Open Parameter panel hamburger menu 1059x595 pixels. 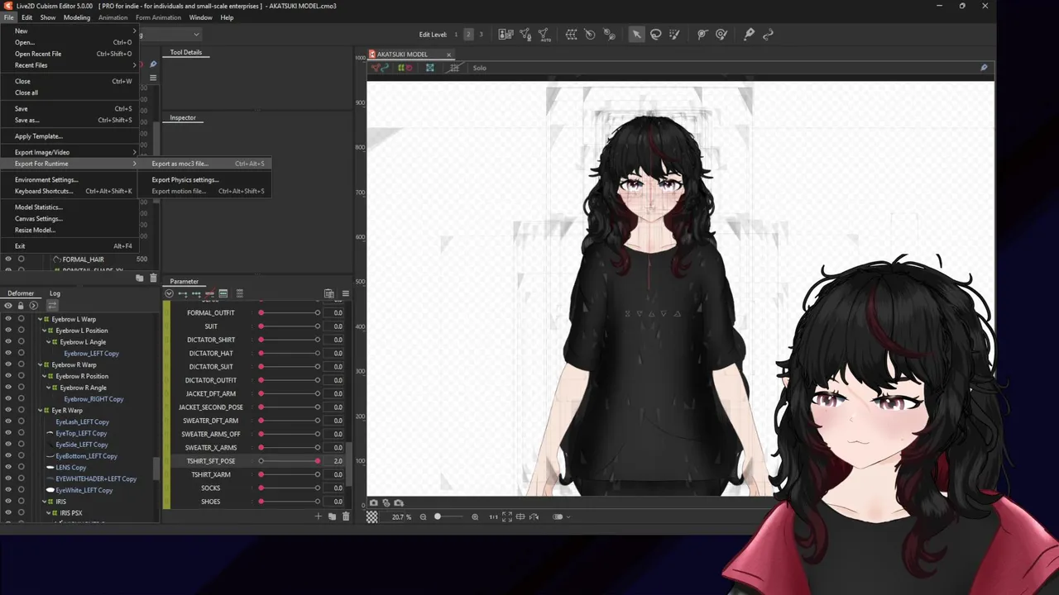pyautogui.click(x=345, y=293)
